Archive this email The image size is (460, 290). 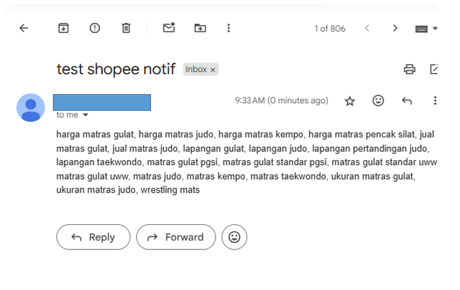[x=63, y=28]
